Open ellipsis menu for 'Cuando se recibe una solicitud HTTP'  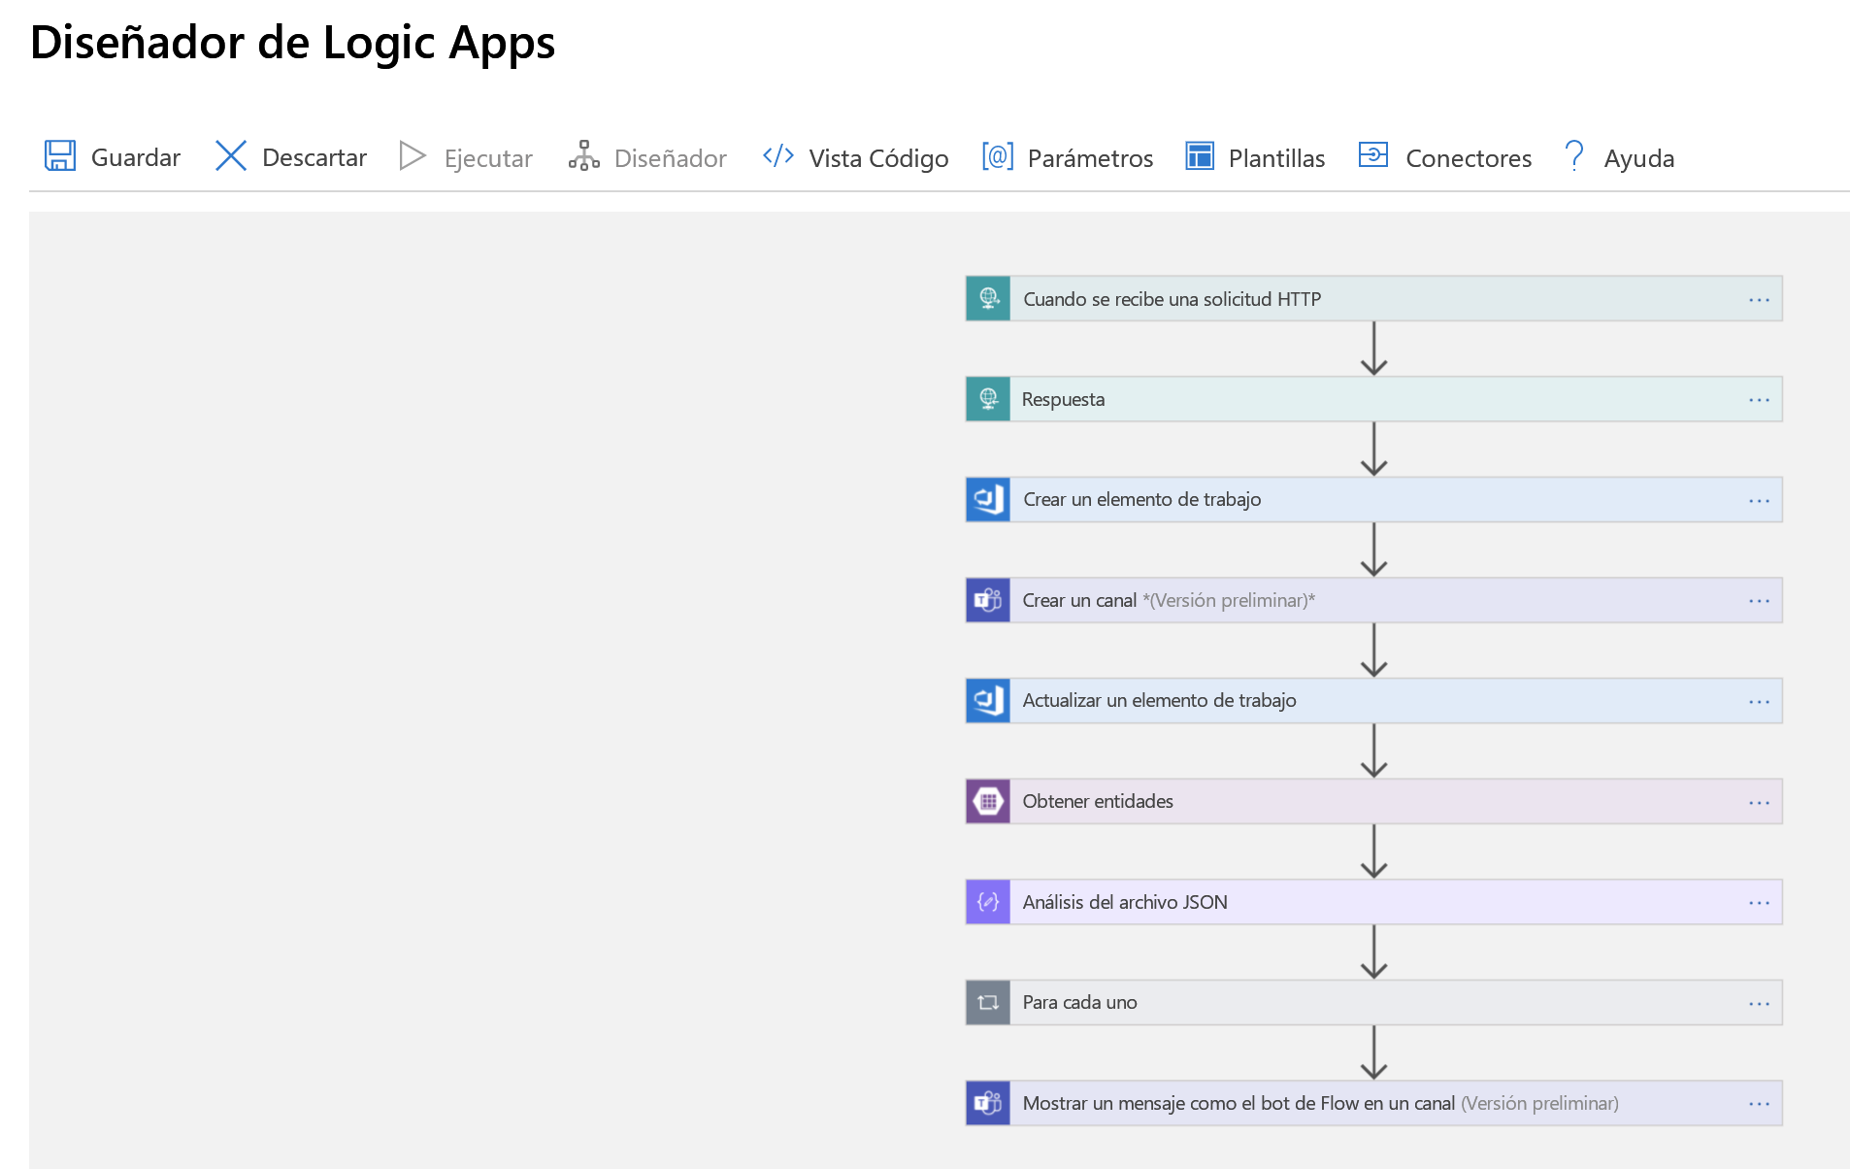tap(1759, 300)
